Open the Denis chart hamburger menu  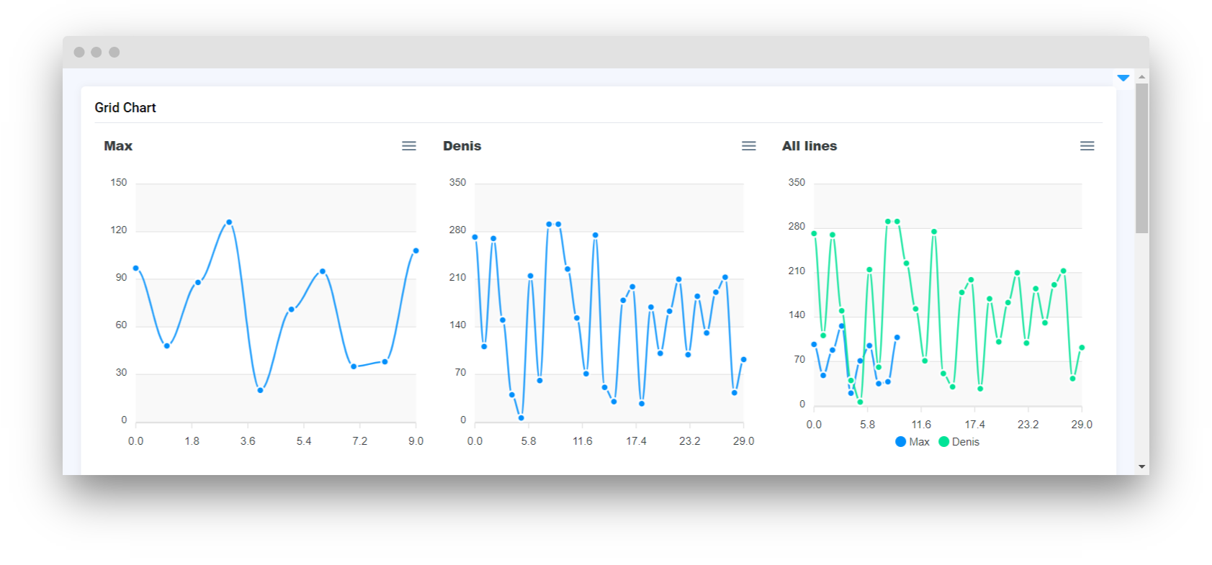point(749,146)
